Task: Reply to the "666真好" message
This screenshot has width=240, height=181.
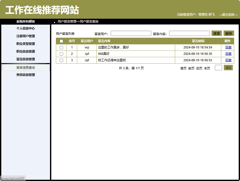Action: (x=228, y=54)
